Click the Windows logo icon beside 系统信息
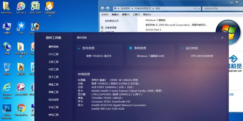The height and width of the screenshot is (121, 243). click(x=131, y=48)
